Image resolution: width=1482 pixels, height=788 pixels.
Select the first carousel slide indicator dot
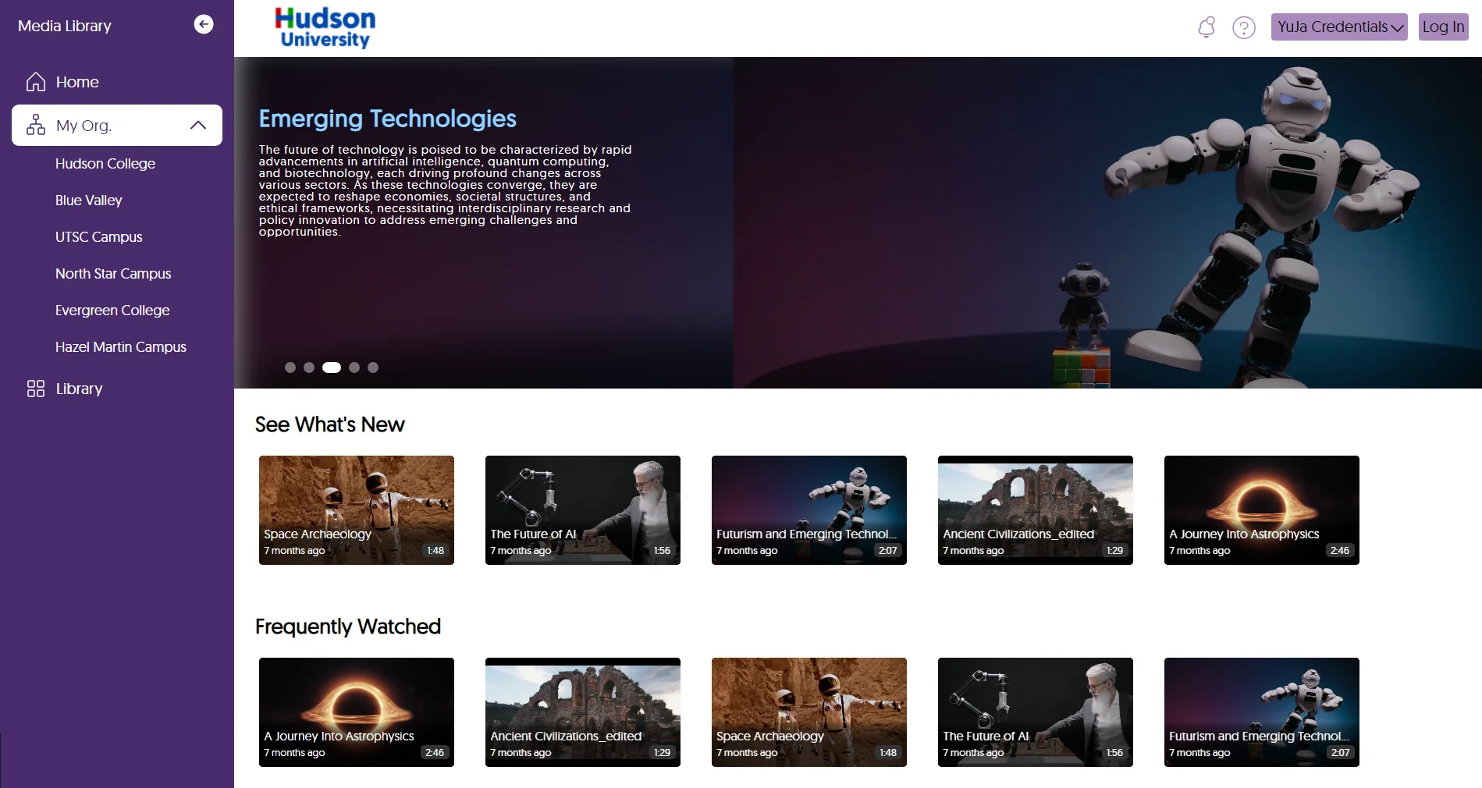click(x=290, y=367)
